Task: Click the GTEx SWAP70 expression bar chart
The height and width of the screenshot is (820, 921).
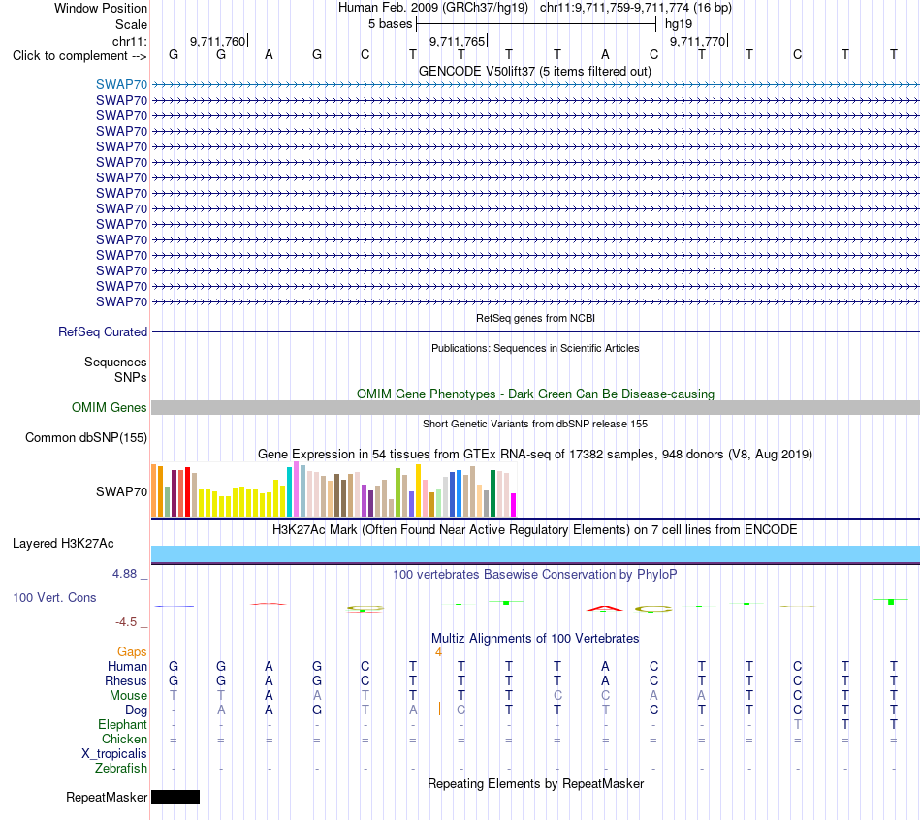Action: [333, 489]
